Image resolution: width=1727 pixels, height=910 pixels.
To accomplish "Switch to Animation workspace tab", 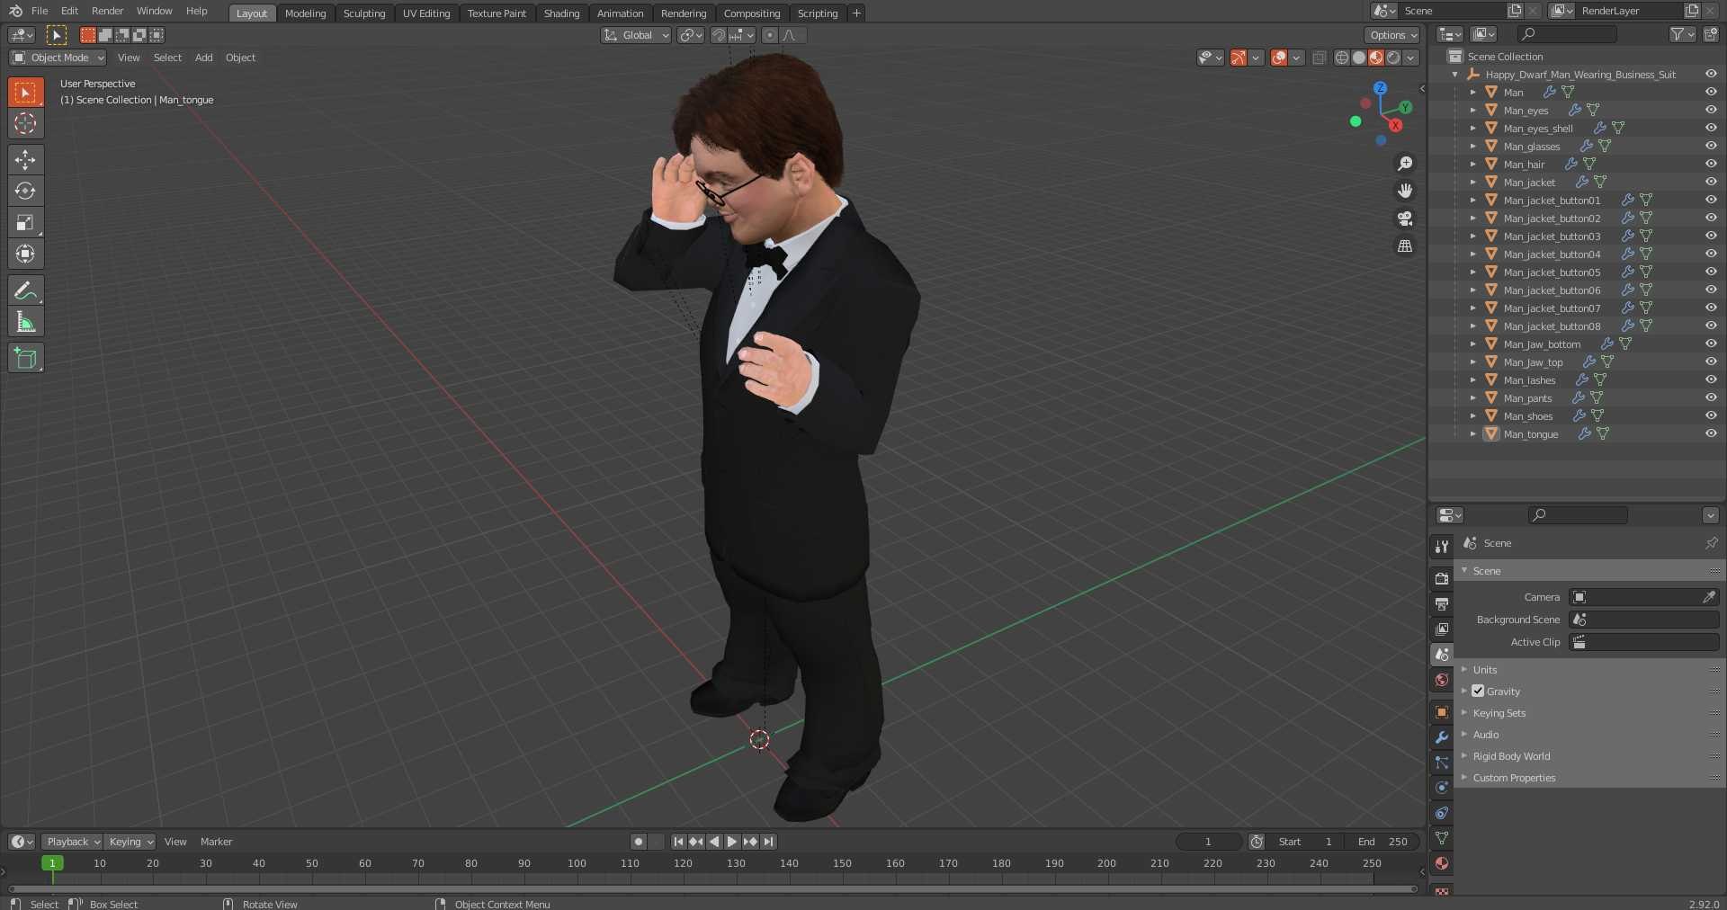I will click(620, 13).
